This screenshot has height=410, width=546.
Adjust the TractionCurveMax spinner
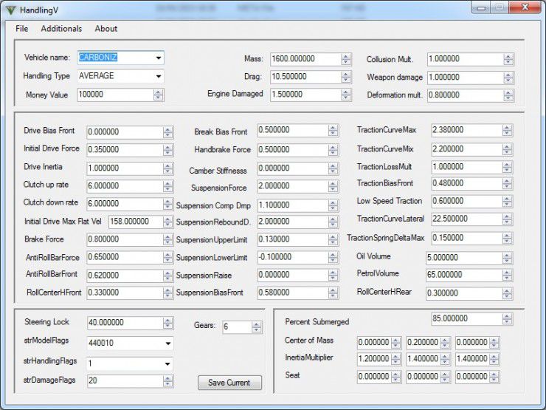click(507, 131)
